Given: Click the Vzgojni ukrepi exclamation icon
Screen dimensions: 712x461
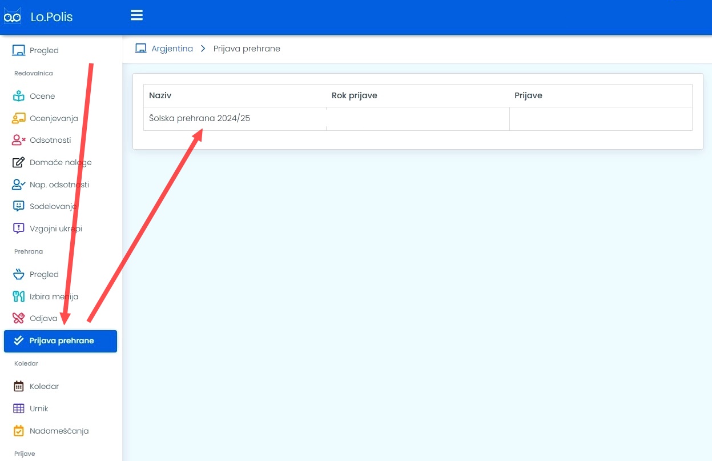Looking at the screenshot, I should (x=19, y=229).
